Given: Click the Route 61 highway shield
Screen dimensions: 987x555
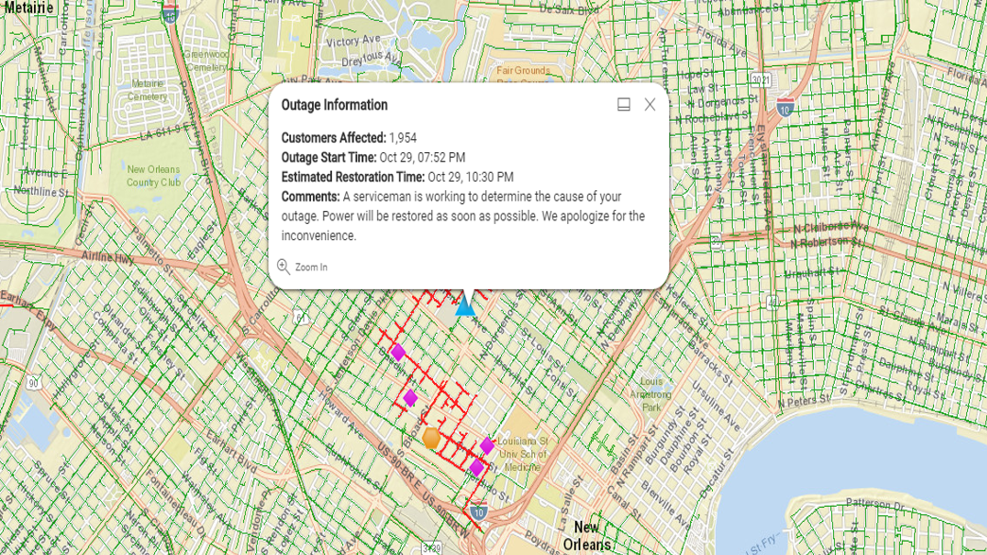Looking at the screenshot, I should pos(300,317).
